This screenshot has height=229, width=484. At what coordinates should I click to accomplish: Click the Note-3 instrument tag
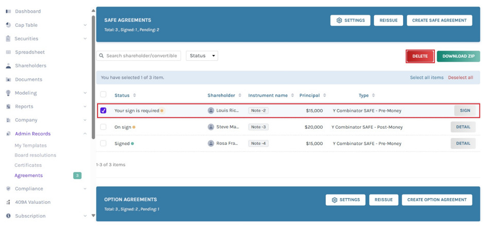coord(258,127)
